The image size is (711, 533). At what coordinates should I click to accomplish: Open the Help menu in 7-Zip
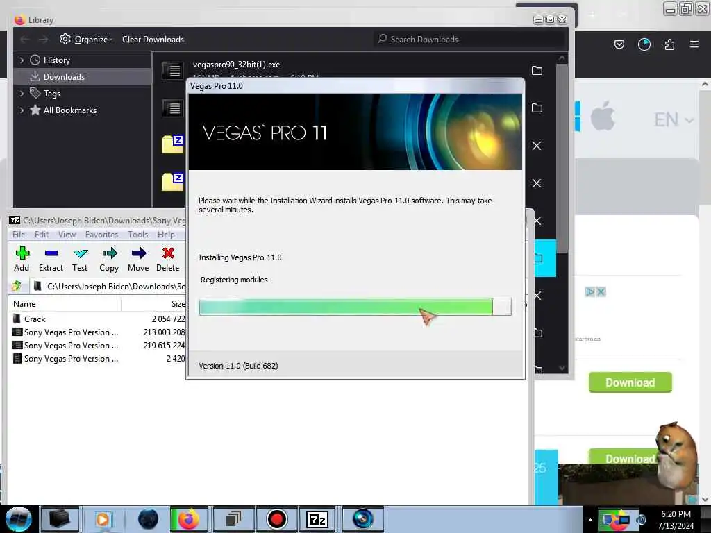tap(166, 235)
